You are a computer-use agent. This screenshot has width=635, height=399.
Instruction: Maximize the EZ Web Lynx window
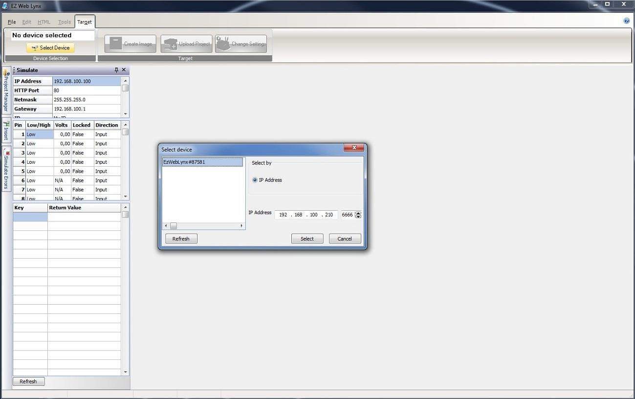608,4
